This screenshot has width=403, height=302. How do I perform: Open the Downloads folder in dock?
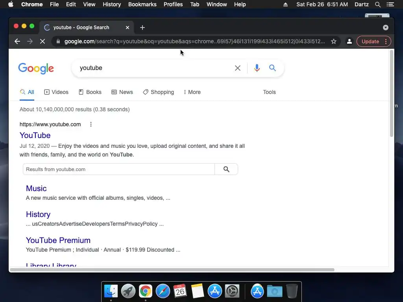[274, 291]
